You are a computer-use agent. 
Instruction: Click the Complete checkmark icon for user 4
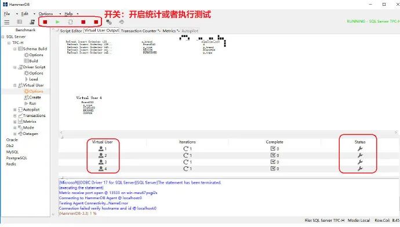pyautogui.click(x=273, y=169)
